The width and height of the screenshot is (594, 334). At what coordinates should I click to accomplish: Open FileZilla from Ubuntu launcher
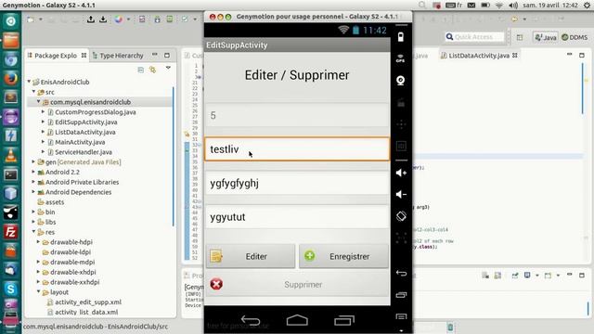10,232
